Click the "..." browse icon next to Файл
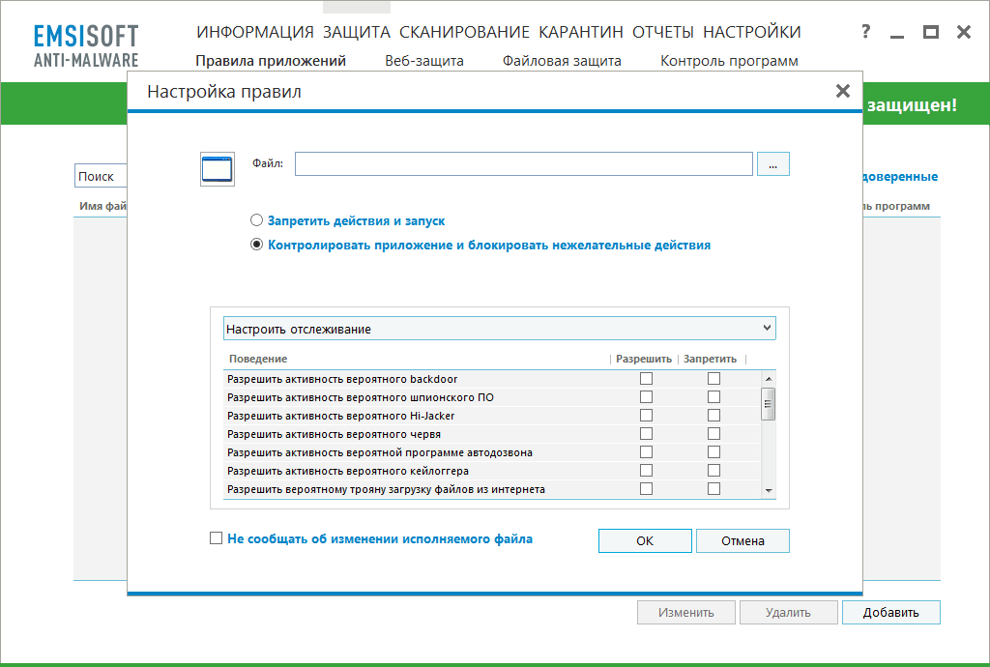 pos(772,163)
